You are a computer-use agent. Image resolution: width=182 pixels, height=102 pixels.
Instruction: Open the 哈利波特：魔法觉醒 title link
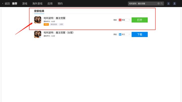[55, 18]
